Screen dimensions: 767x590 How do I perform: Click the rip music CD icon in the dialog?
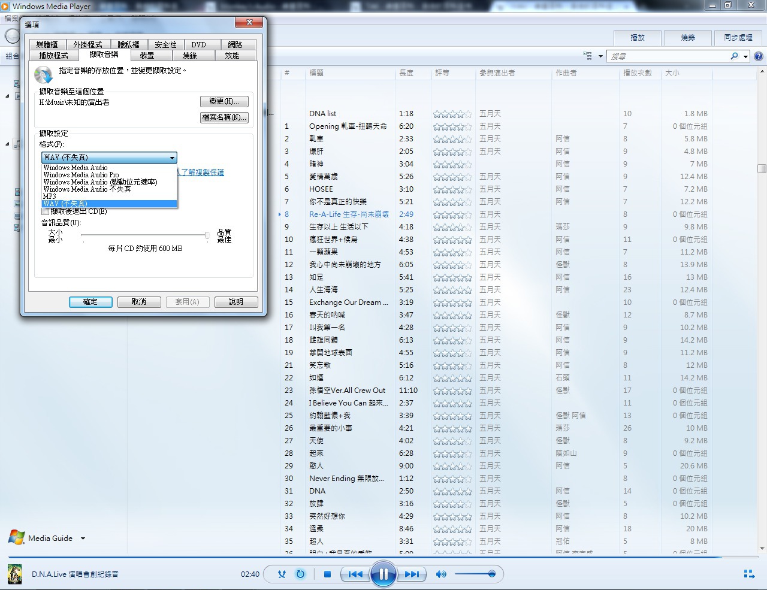(x=43, y=75)
